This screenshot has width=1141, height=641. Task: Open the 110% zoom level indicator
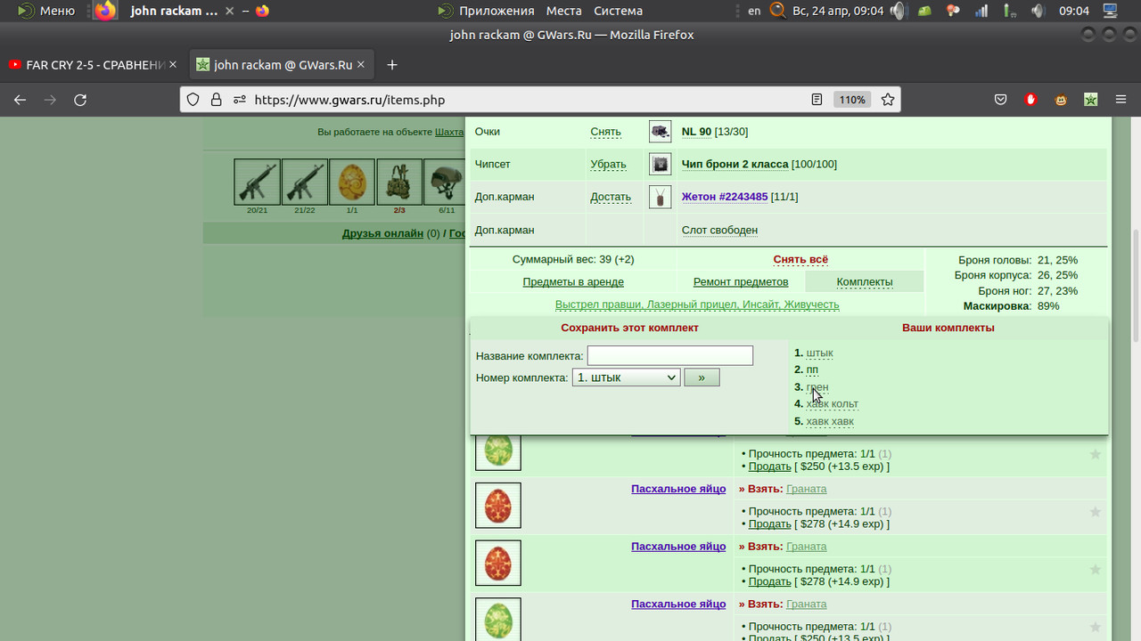(x=852, y=100)
